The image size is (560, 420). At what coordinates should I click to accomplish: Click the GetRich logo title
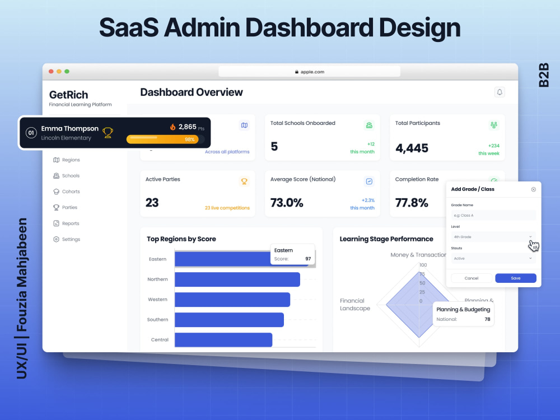[x=68, y=95]
